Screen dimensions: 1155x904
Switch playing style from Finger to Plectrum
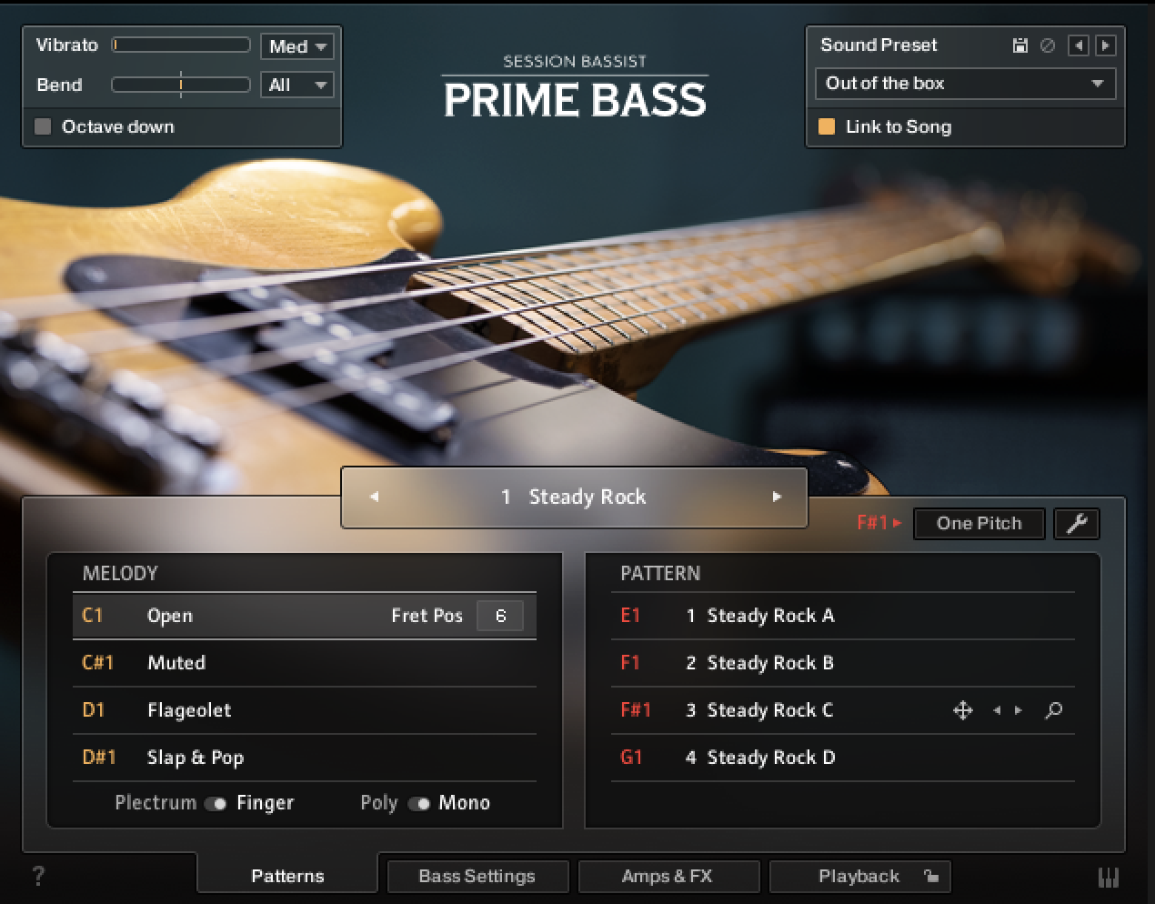pos(218,803)
